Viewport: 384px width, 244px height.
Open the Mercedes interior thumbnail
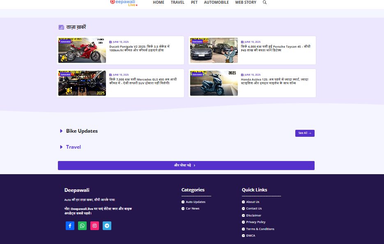click(x=82, y=83)
